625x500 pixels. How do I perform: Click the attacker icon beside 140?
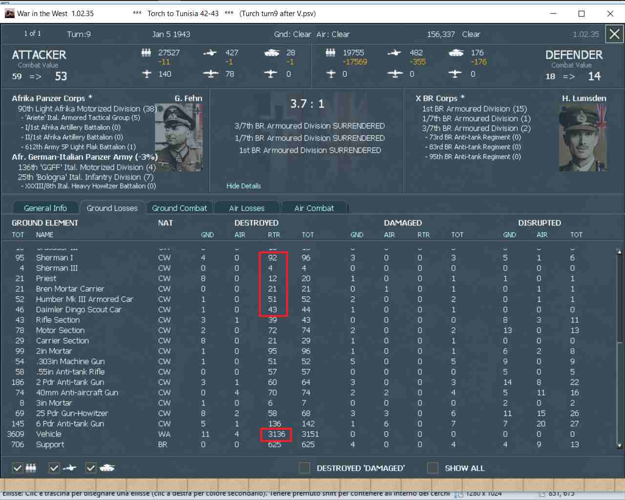point(146,74)
